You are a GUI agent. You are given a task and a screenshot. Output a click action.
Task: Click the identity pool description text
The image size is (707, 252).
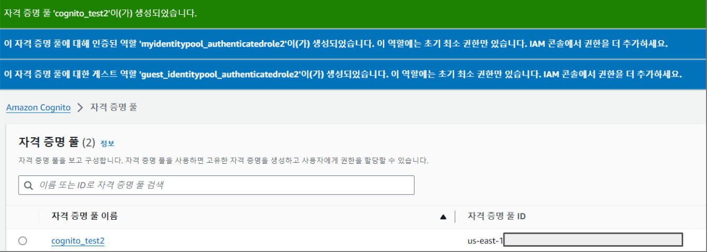point(223,160)
